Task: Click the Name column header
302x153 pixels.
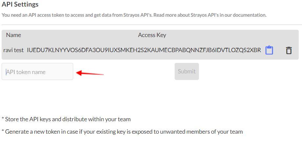Action: click(13, 35)
